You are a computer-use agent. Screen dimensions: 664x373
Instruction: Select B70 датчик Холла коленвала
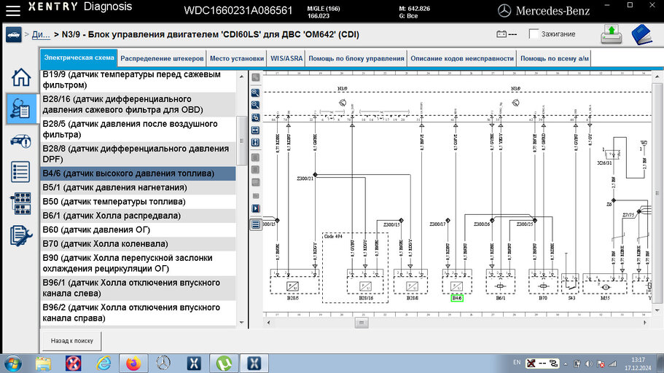[x=138, y=244]
